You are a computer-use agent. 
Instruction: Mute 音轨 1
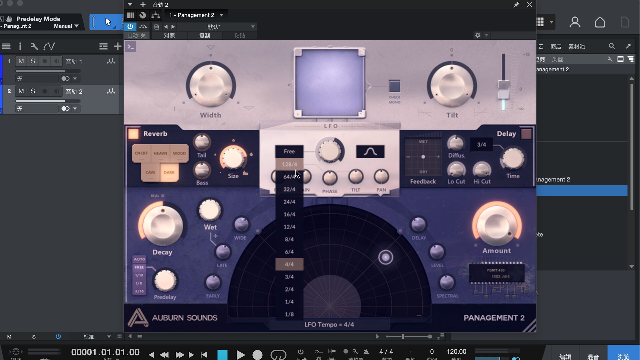point(21,61)
